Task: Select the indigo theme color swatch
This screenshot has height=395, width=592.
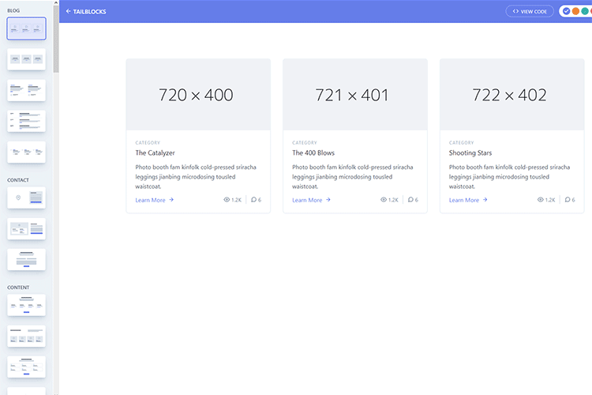Action: click(566, 11)
